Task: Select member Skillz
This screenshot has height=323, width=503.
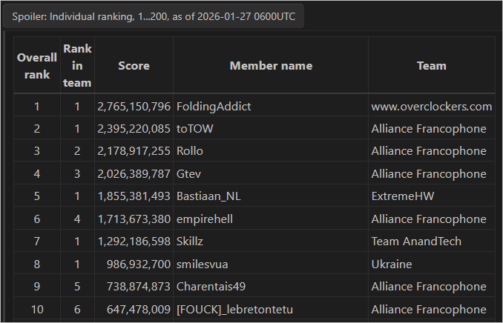Action: pyautogui.click(x=191, y=242)
